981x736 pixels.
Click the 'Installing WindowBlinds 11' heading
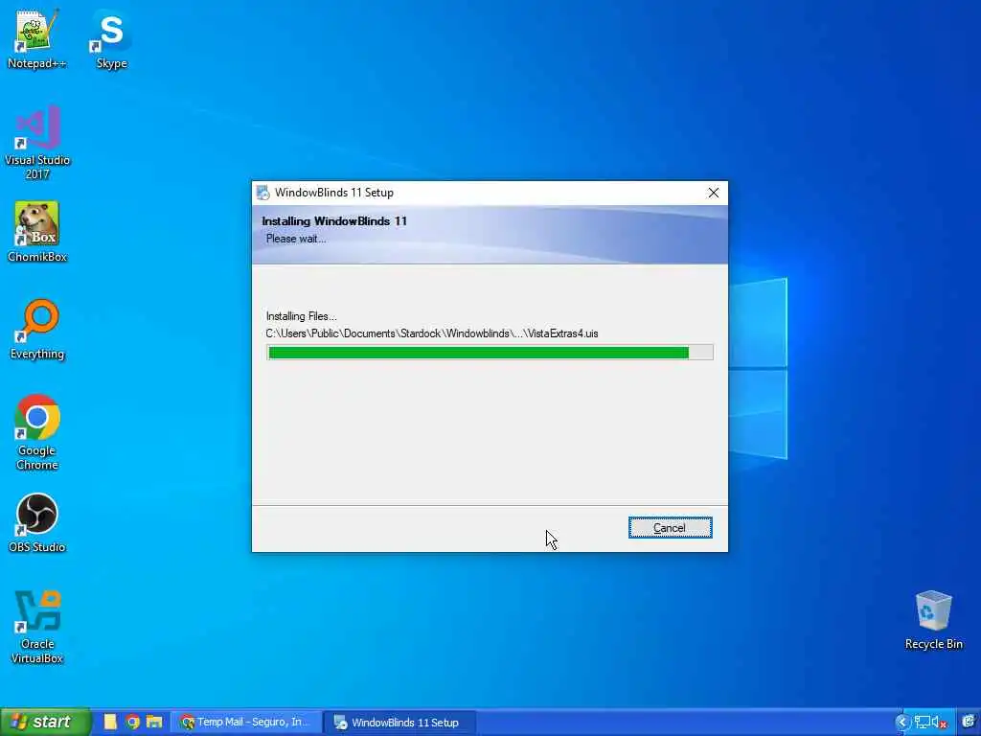coord(334,221)
